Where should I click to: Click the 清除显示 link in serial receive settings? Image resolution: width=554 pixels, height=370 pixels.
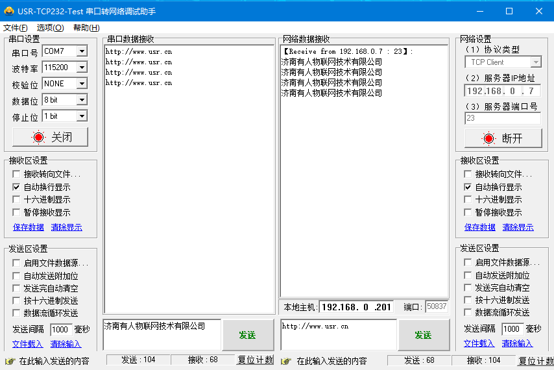pos(66,227)
